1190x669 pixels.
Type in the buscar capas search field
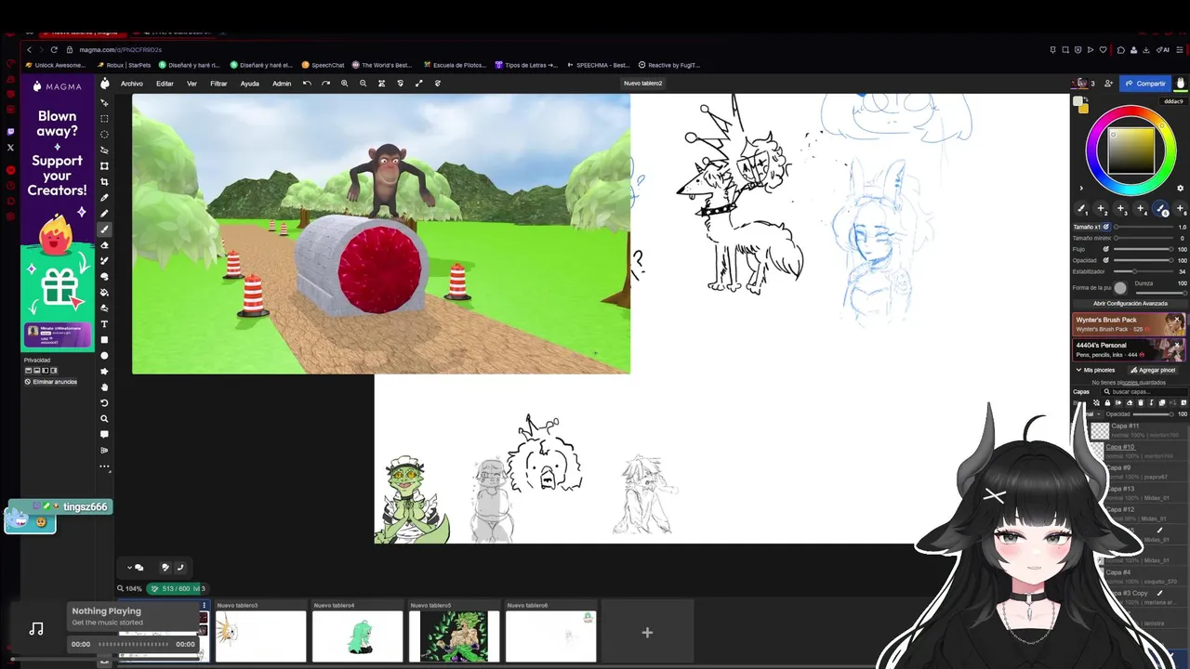[1145, 392]
